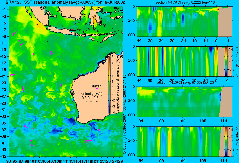Click '-39' tick under lon=110 temperature section

coord(150,41)
